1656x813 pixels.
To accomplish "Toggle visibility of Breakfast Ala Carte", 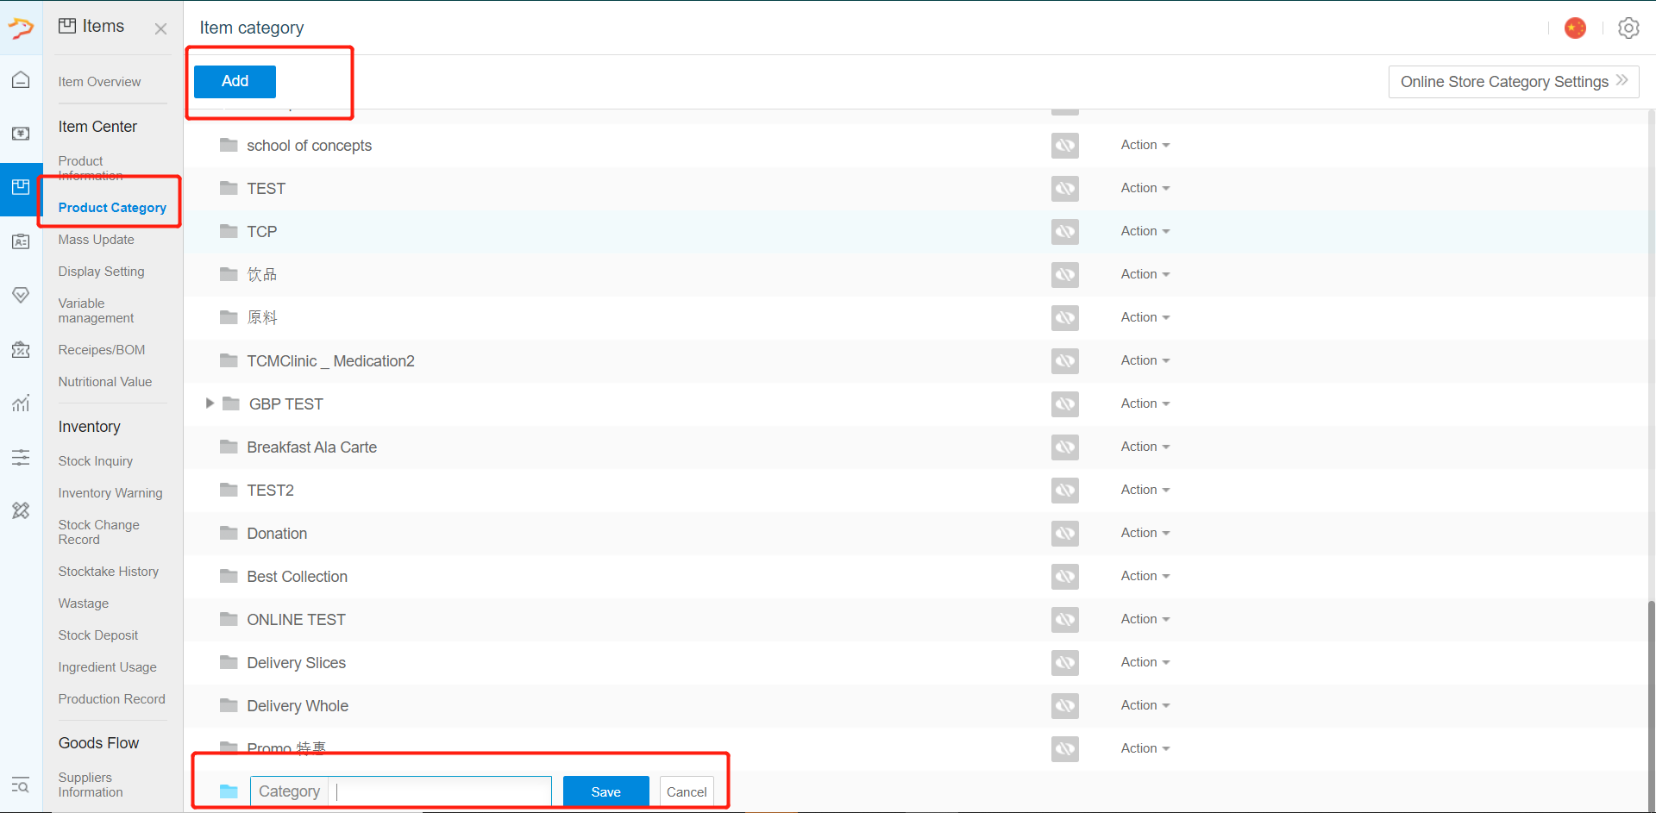I will pos(1065,447).
